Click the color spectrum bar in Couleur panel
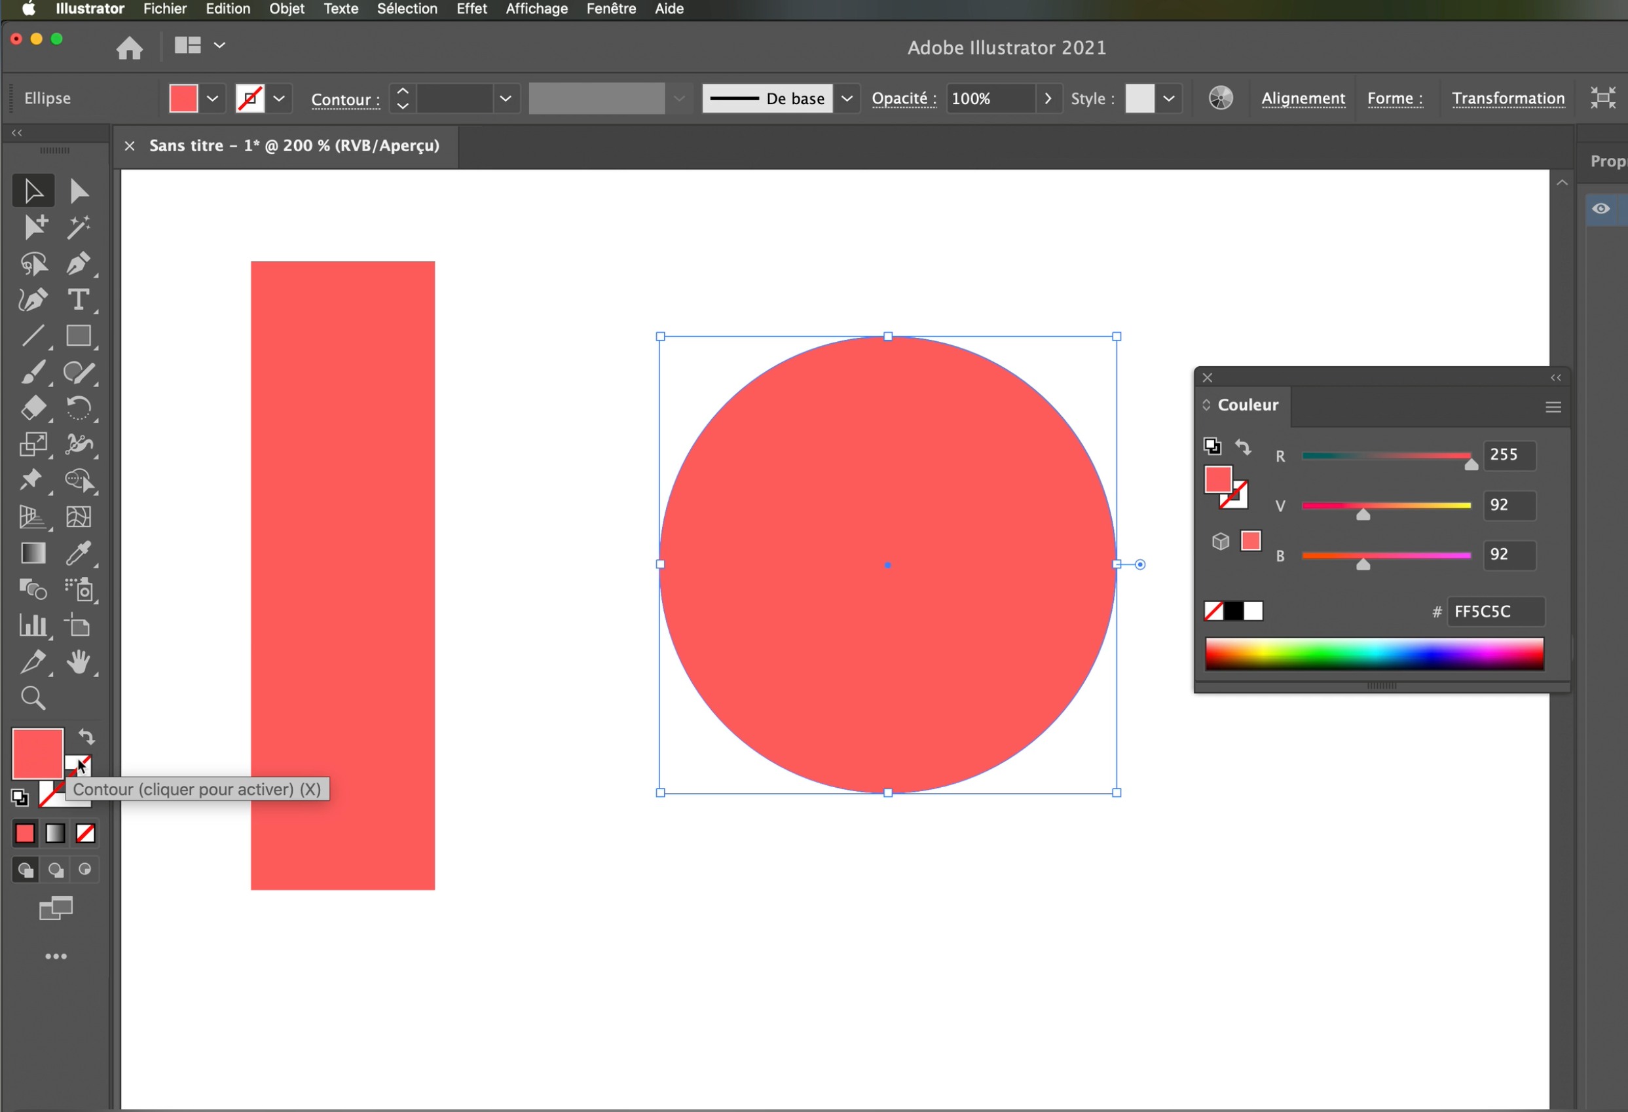This screenshot has height=1112, width=1628. click(x=1374, y=654)
